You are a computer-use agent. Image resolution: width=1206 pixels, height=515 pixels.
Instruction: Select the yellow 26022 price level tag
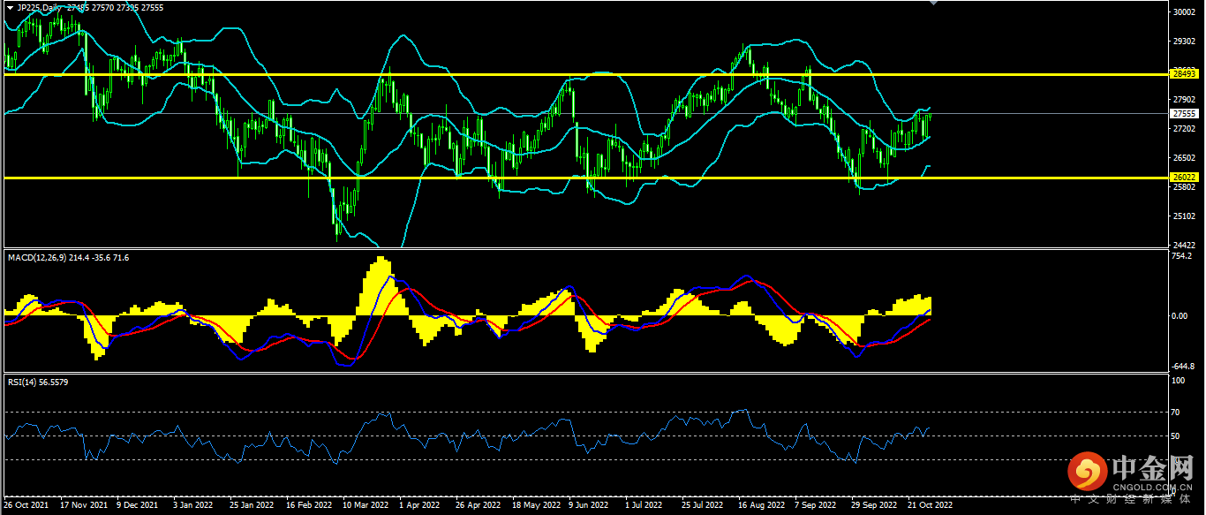1183,178
